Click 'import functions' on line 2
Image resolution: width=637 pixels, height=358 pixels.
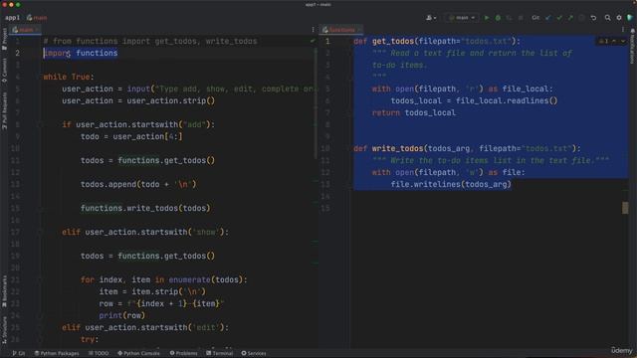[81, 53]
